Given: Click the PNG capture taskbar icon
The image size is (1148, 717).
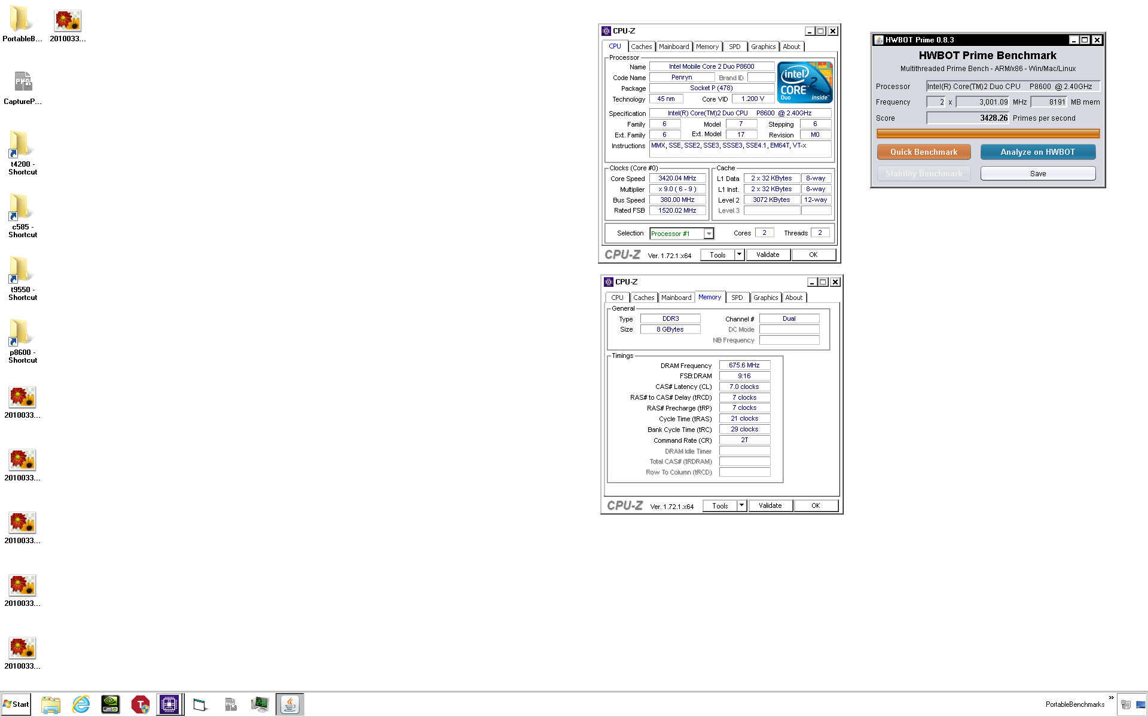Looking at the screenshot, I should click(x=230, y=704).
